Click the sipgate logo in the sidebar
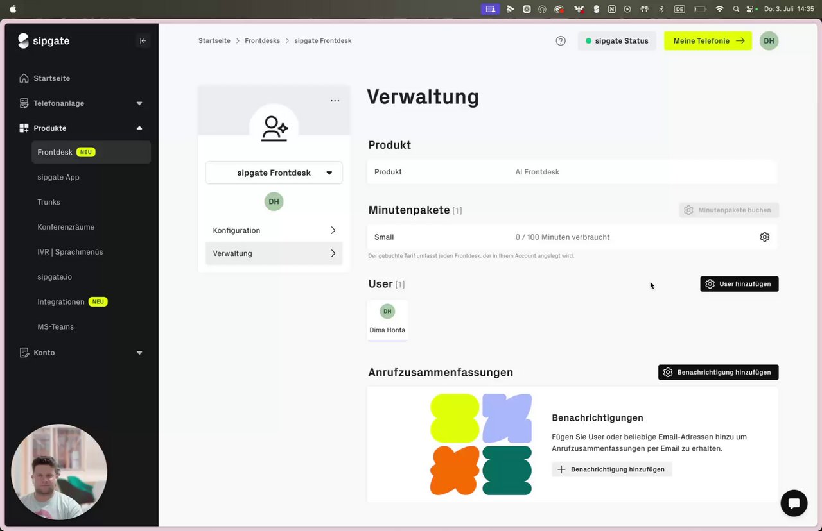This screenshot has width=822, height=531. pyautogui.click(x=44, y=41)
